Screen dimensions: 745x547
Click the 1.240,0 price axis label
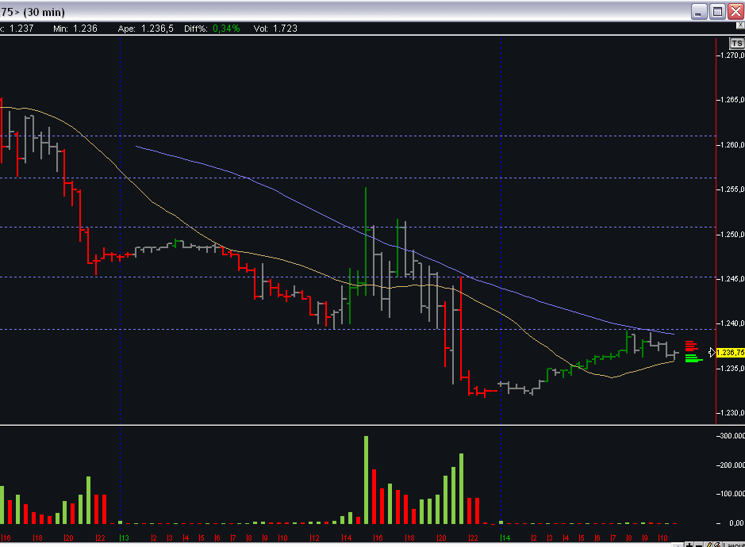pos(732,323)
